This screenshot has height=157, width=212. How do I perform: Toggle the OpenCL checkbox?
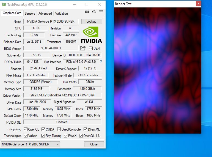26,129
